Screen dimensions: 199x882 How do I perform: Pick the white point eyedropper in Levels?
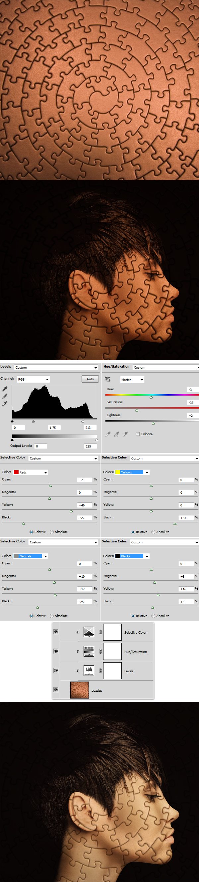coord(5,404)
